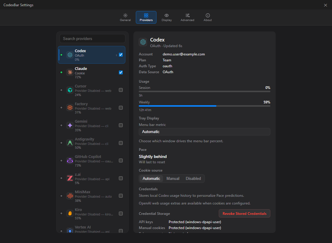
Task: Open the Menu bar metric Automatic dropdown
Action: 204,132
